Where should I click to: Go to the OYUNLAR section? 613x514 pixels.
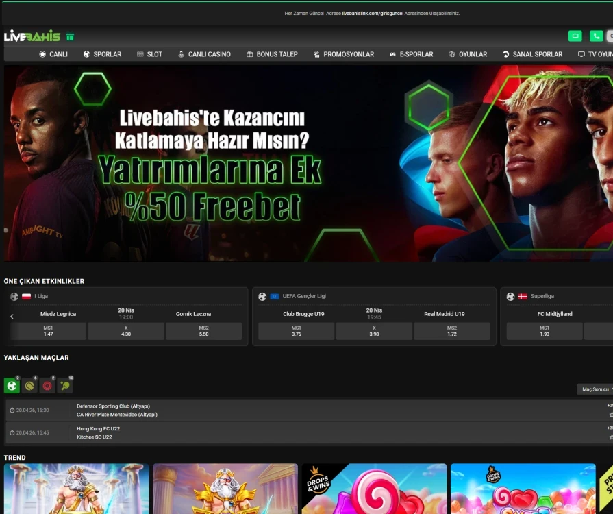click(x=468, y=54)
